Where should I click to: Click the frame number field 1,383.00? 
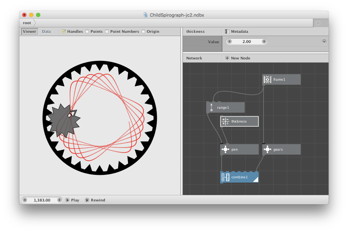point(42,200)
